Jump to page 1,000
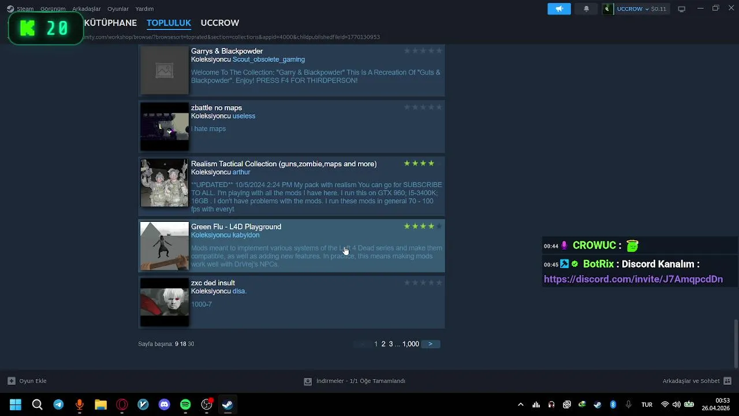 410,344
